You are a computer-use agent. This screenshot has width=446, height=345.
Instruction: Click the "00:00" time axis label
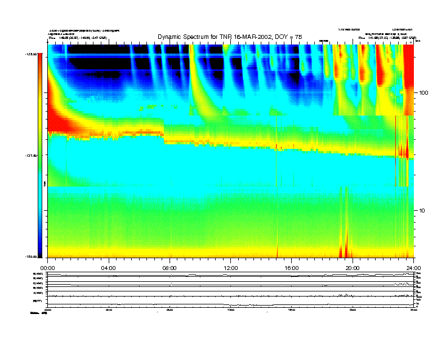point(47,268)
